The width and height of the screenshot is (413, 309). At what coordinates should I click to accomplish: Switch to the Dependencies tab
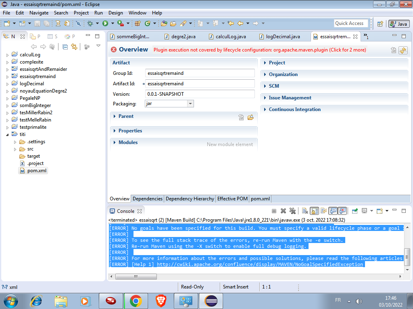[148, 199]
